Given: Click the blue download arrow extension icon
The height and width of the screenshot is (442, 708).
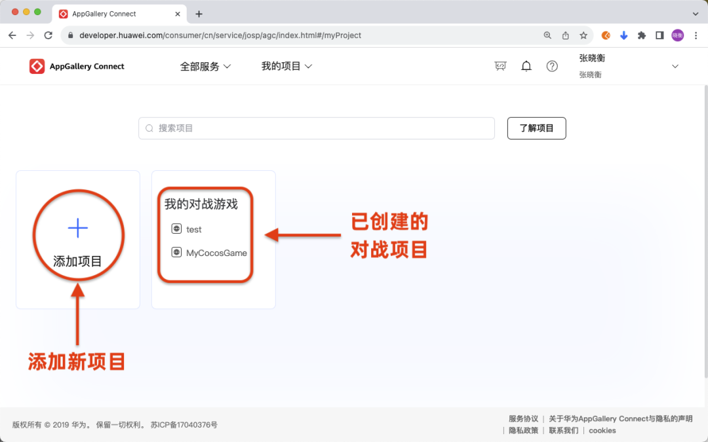Looking at the screenshot, I should 623,35.
